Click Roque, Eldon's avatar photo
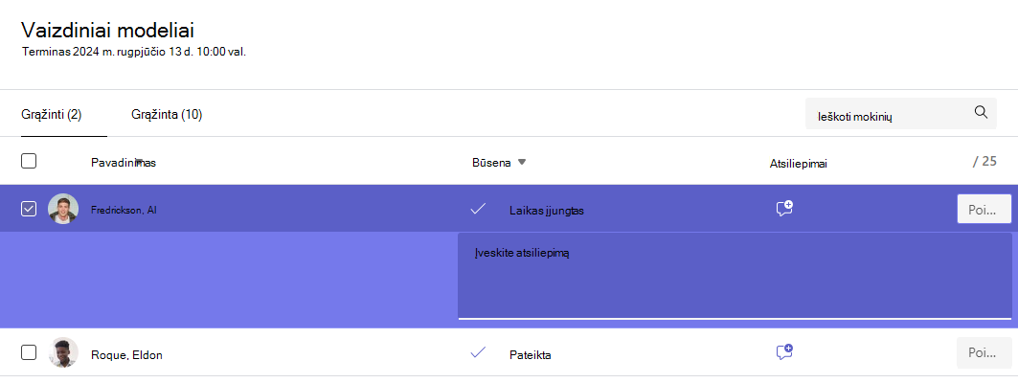 click(x=63, y=352)
